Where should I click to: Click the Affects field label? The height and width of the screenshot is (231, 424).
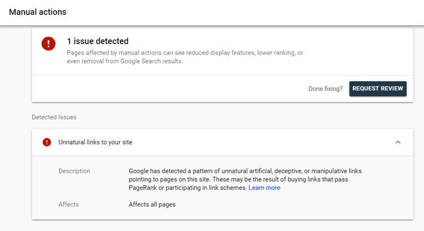coord(69,204)
